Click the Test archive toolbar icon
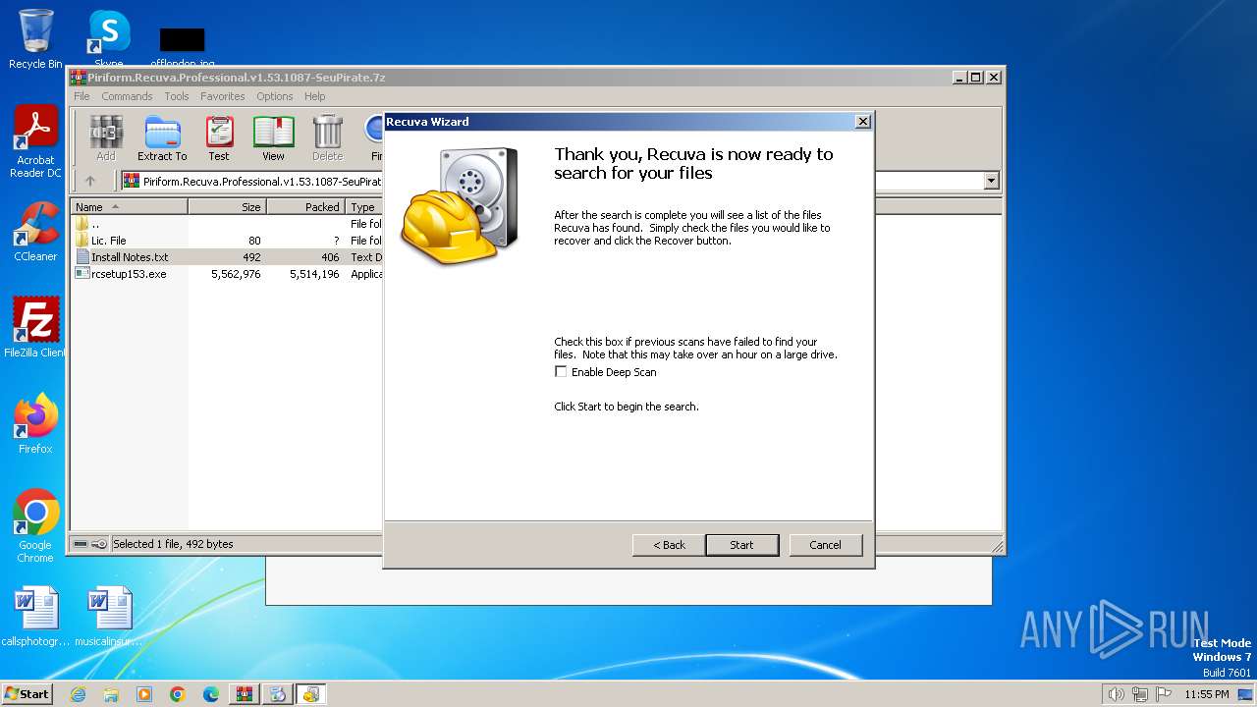Image resolution: width=1257 pixels, height=707 pixels. 219,137
